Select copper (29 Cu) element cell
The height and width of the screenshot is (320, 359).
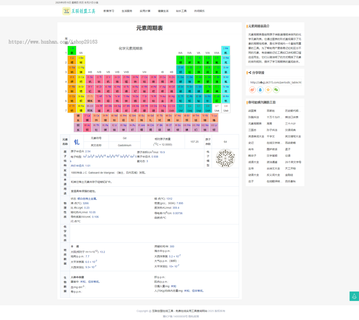click(162, 79)
